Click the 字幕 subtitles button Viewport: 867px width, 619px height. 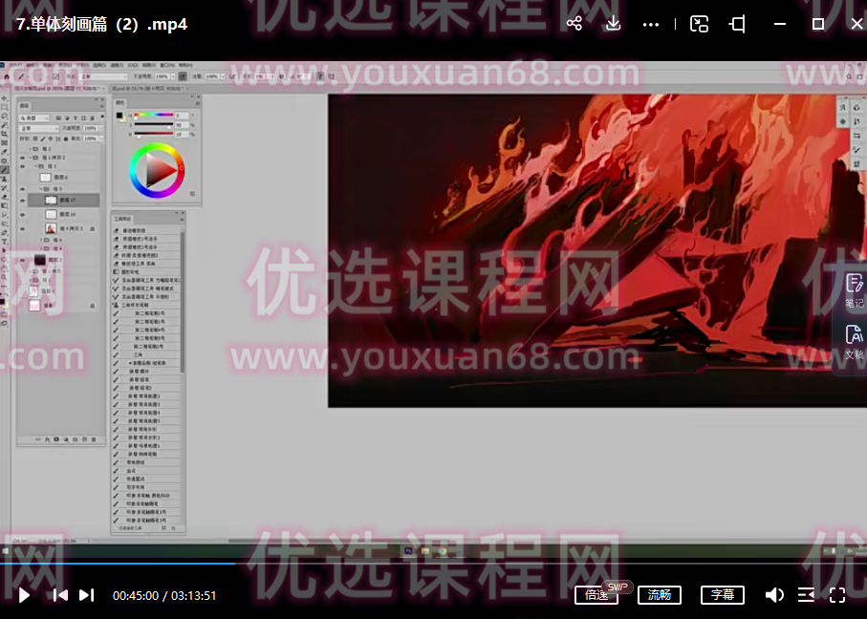click(x=722, y=594)
